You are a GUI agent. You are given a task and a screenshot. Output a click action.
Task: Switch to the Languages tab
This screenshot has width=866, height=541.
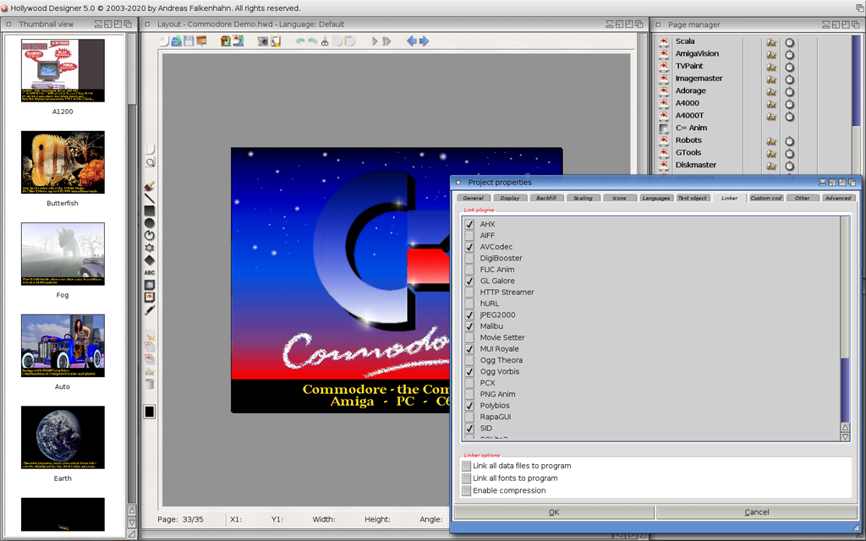pyautogui.click(x=656, y=198)
